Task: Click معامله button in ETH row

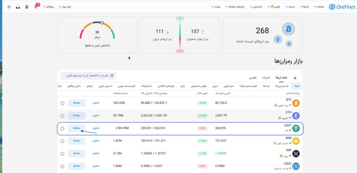Action: pyautogui.click(x=76, y=116)
